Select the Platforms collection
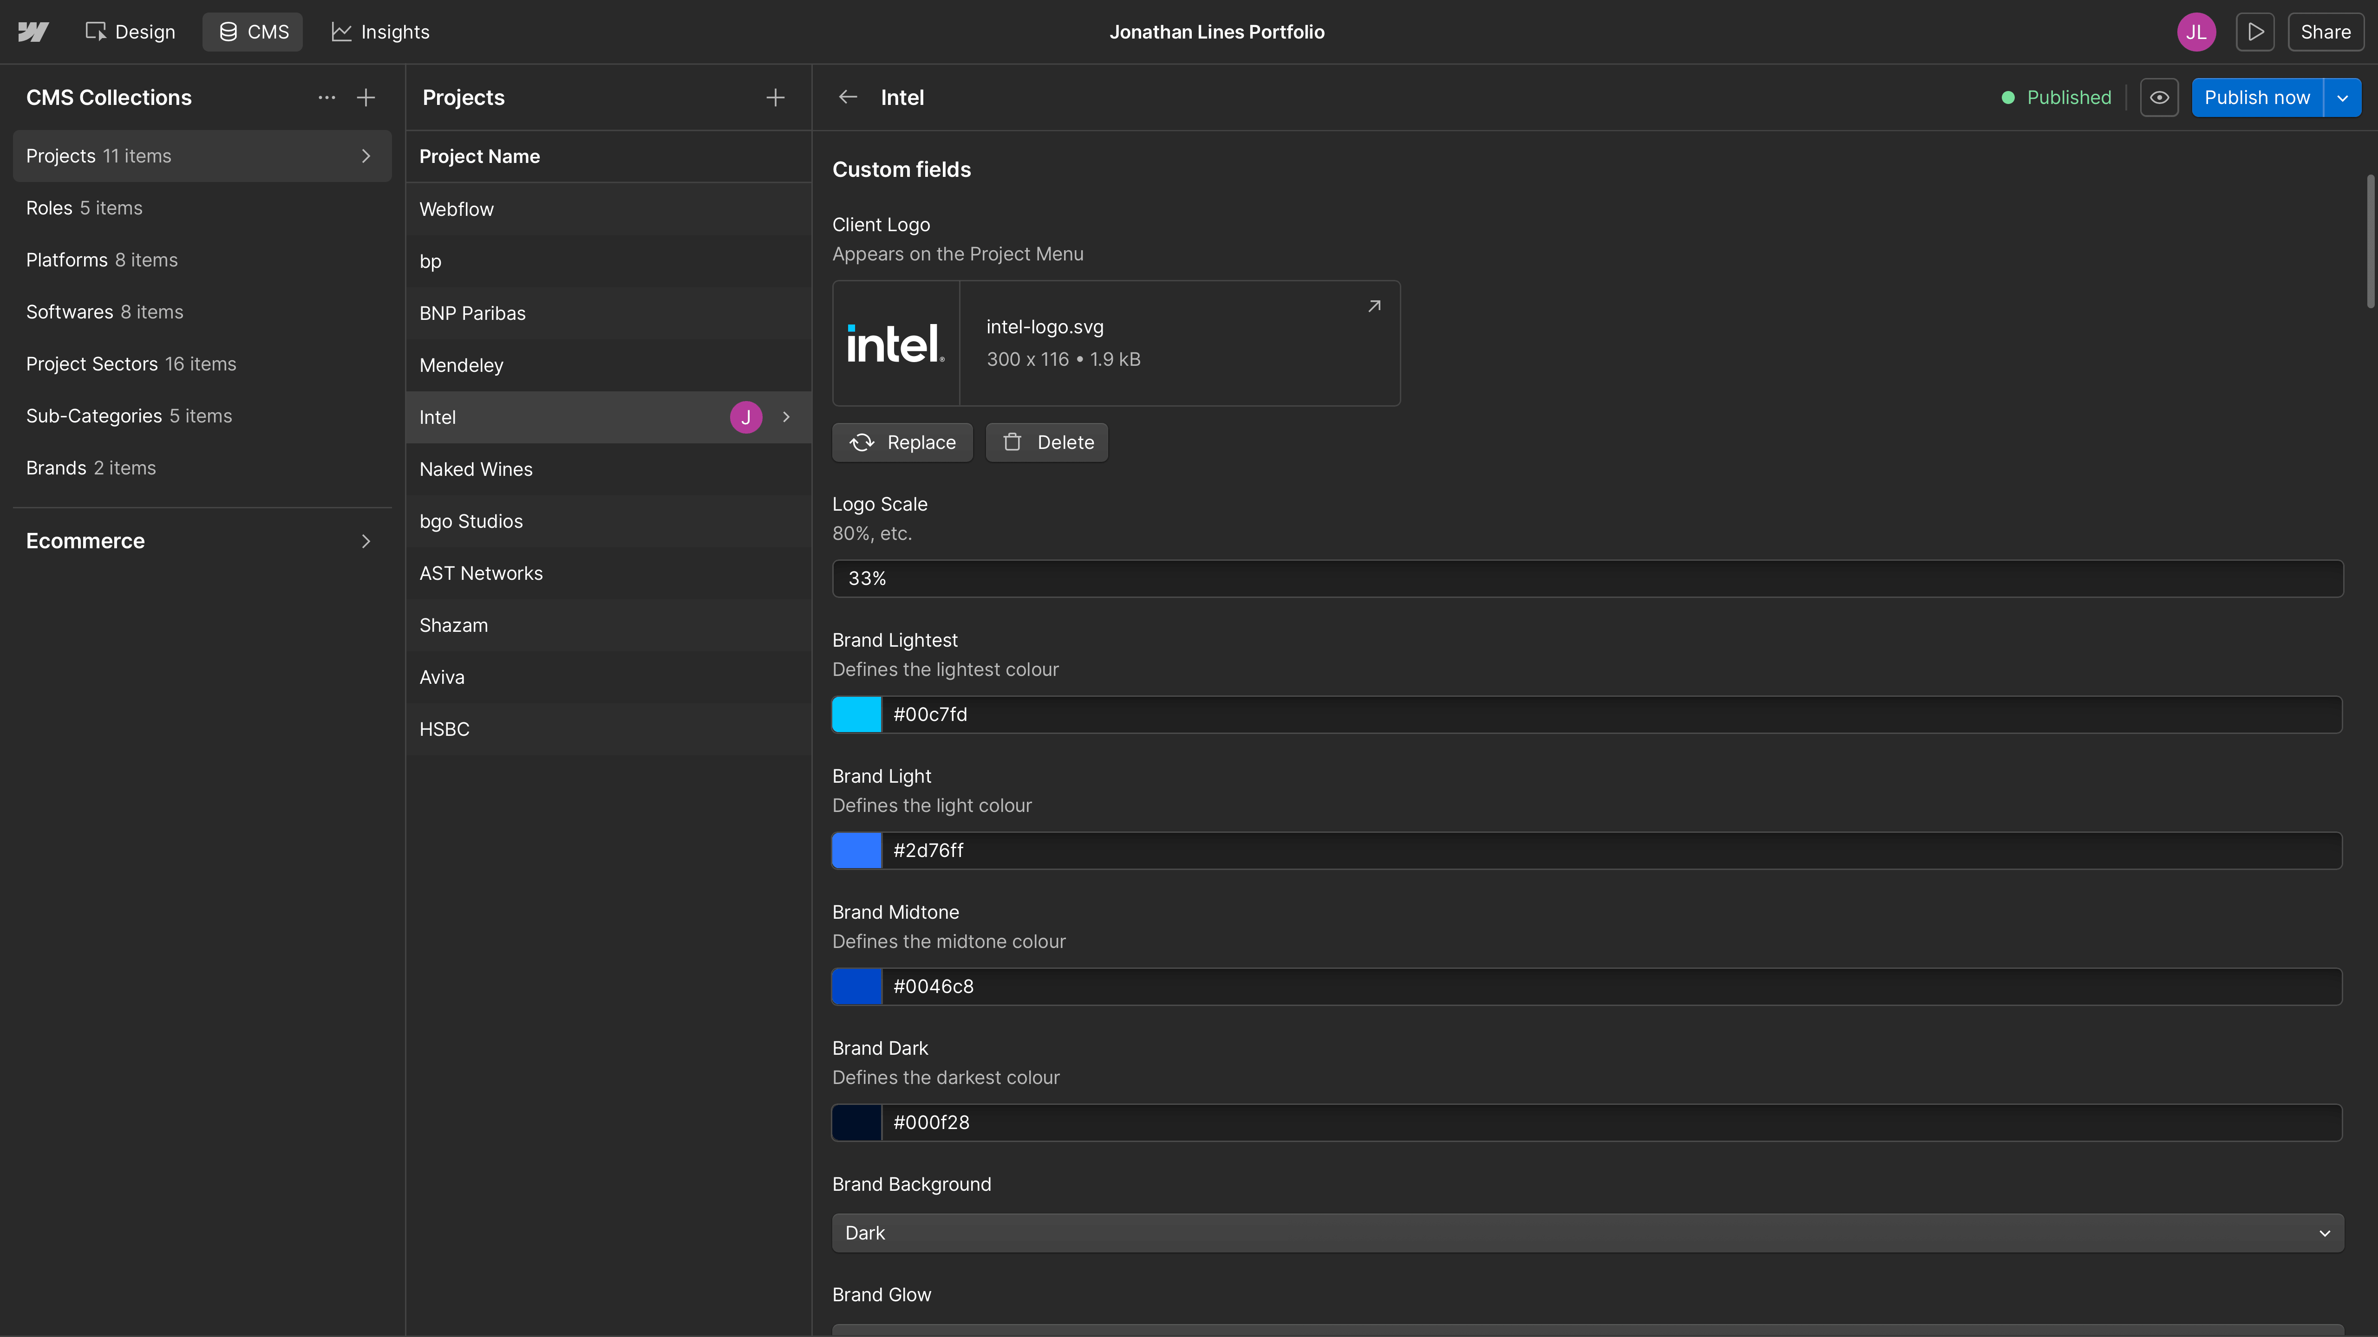Viewport: 2378px width, 1337px height. point(202,260)
